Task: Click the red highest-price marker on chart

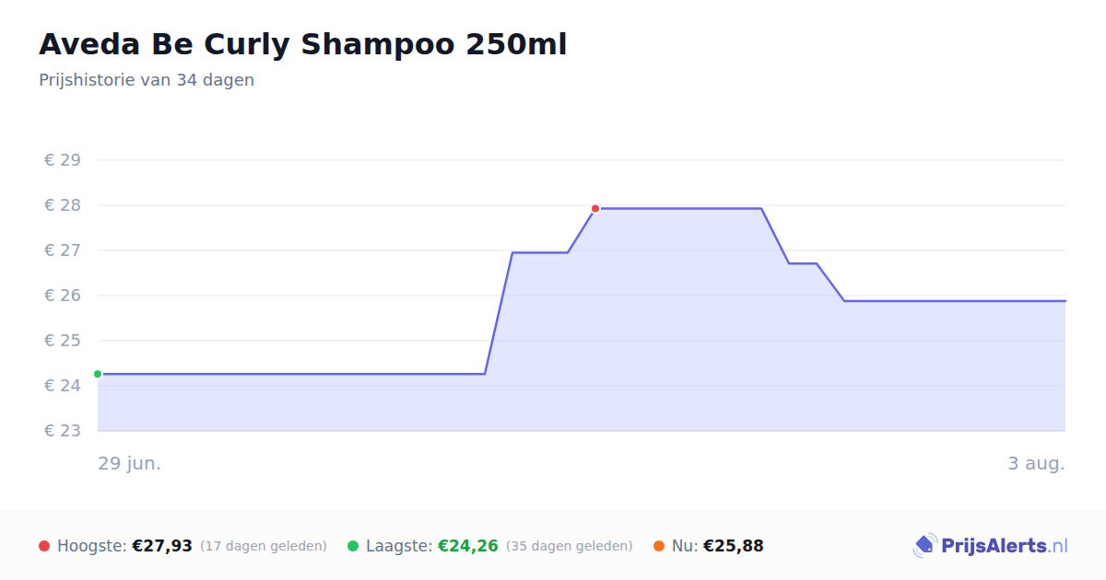Action: pyautogui.click(x=595, y=209)
